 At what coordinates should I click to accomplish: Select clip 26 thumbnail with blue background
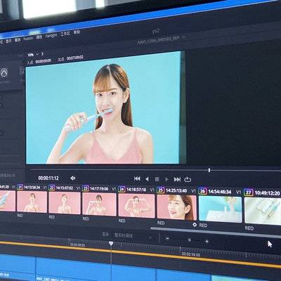tap(220, 209)
